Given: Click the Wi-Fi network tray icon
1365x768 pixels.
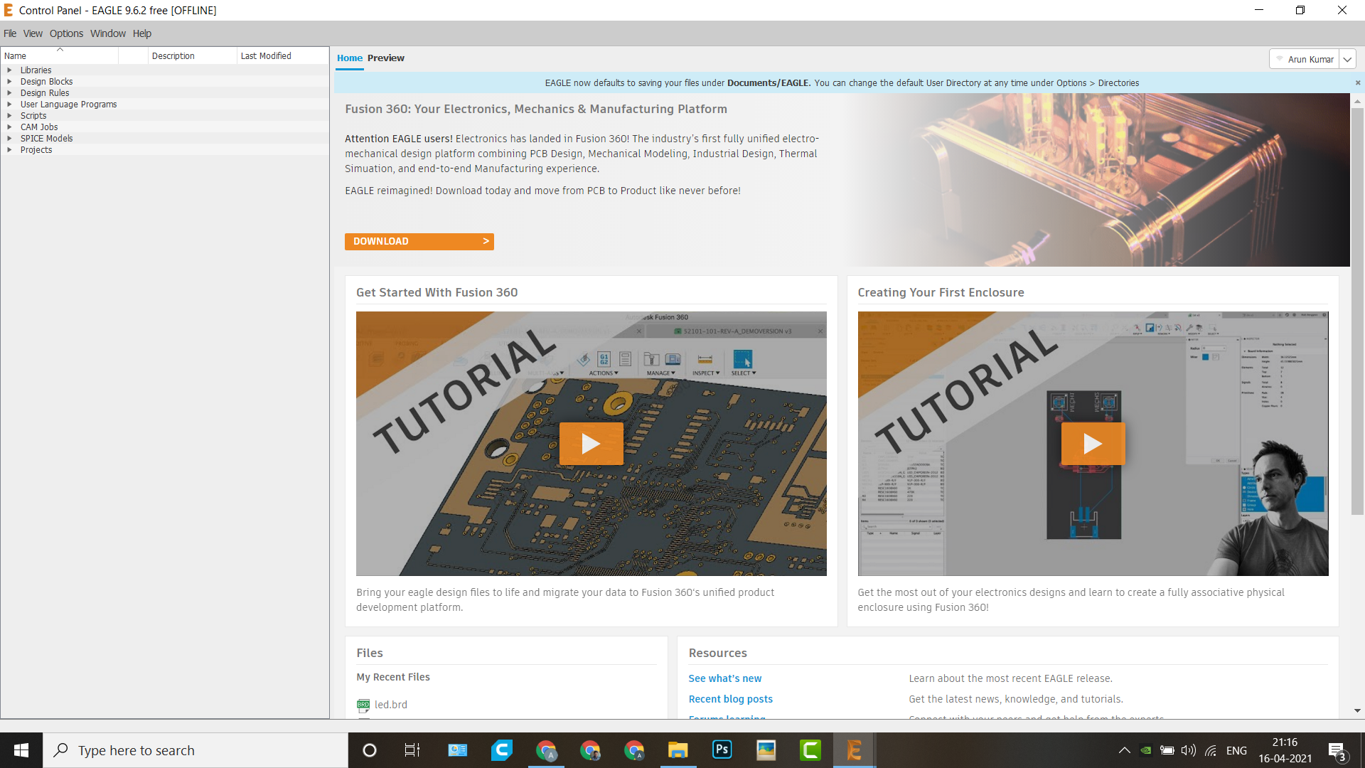Looking at the screenshot, I should 1211,750.
